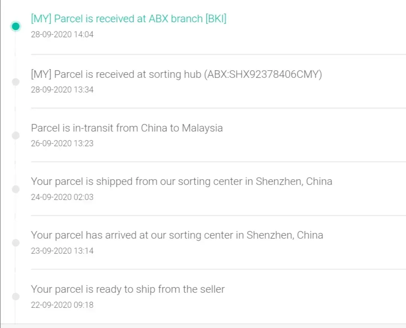Click the 24-09-2020 02:03 timestamp

click(x=62, y=197)
